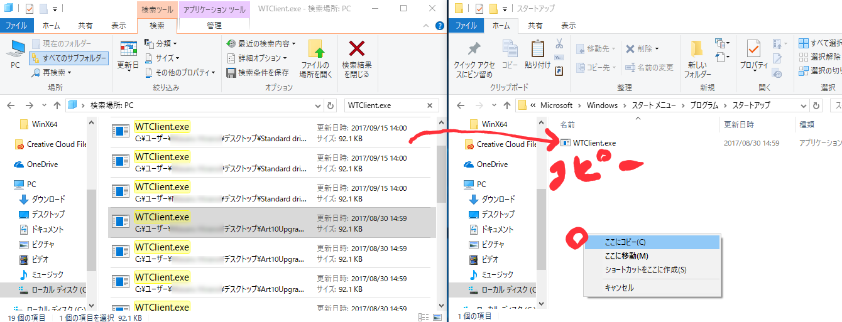Select ダウンロード in left window sidebar
The image size is (842, 322).
coord(48,199)
